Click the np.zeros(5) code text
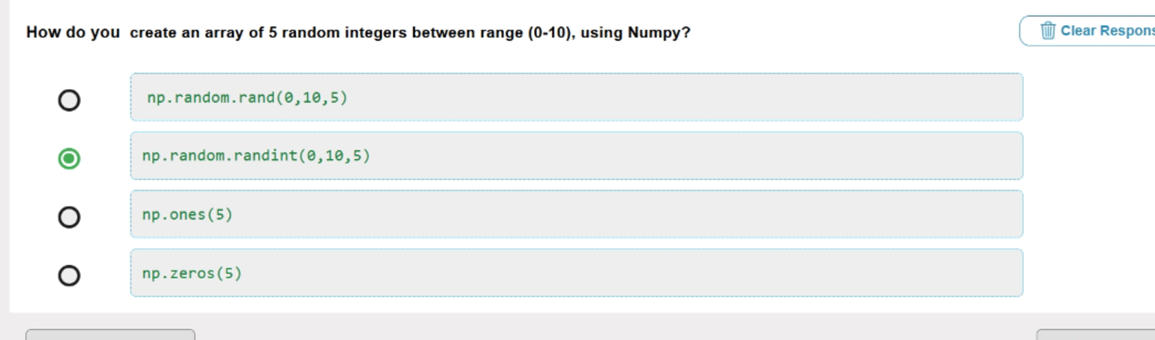 [x=191, y=273]
